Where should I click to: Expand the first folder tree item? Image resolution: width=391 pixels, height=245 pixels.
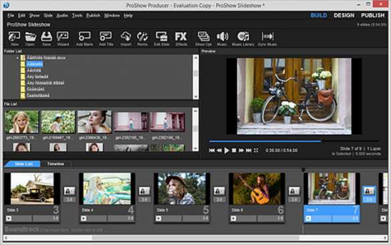click(17, 58)
